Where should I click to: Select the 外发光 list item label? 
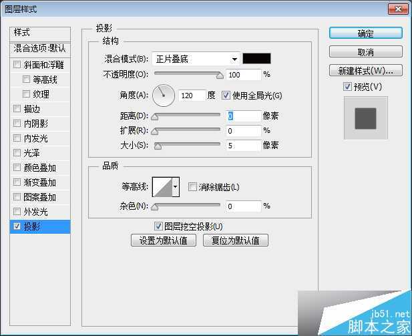point(36,212)
